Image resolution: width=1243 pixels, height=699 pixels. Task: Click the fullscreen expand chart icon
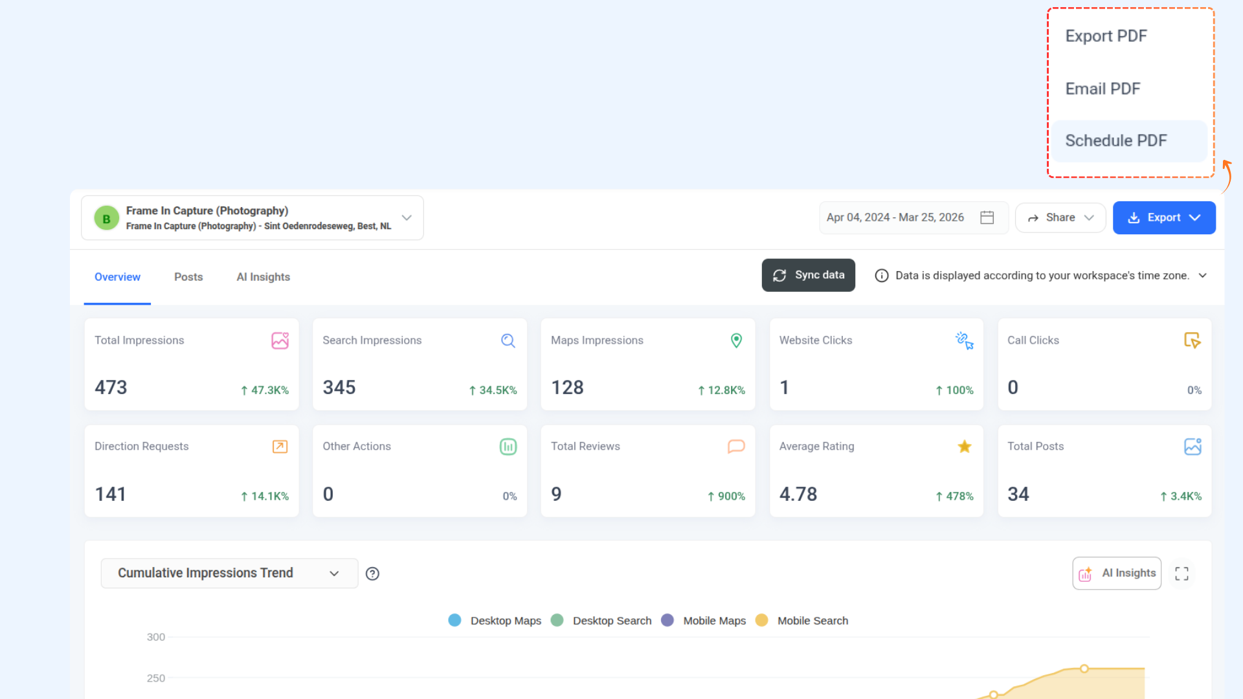tap(1181, 573)
